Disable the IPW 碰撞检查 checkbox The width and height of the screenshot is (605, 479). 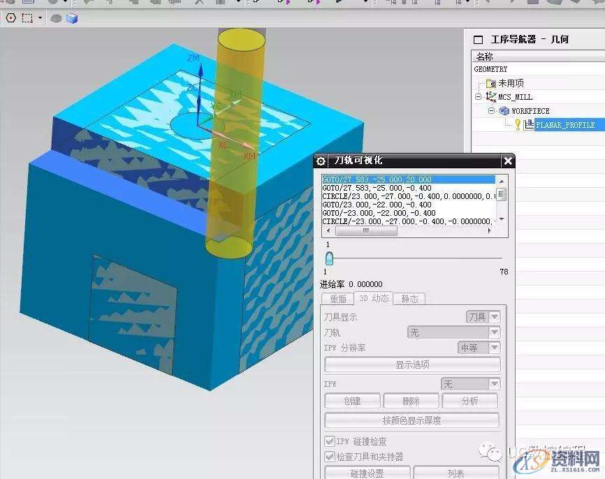pyautogui.click(x=330, y=441)
